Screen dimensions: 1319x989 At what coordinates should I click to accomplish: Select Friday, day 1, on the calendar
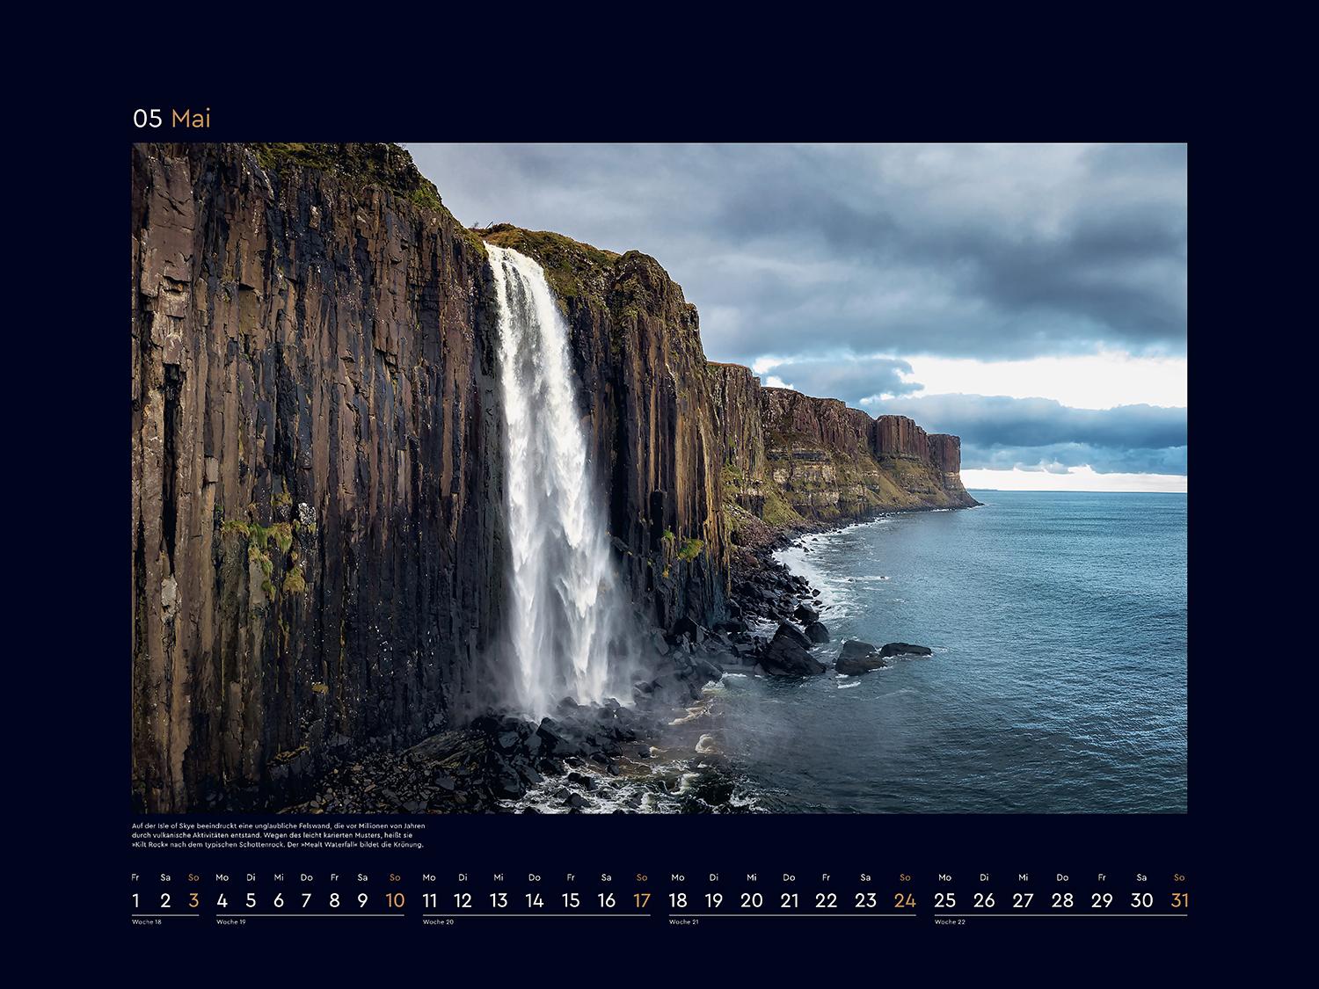pos(135,900)
